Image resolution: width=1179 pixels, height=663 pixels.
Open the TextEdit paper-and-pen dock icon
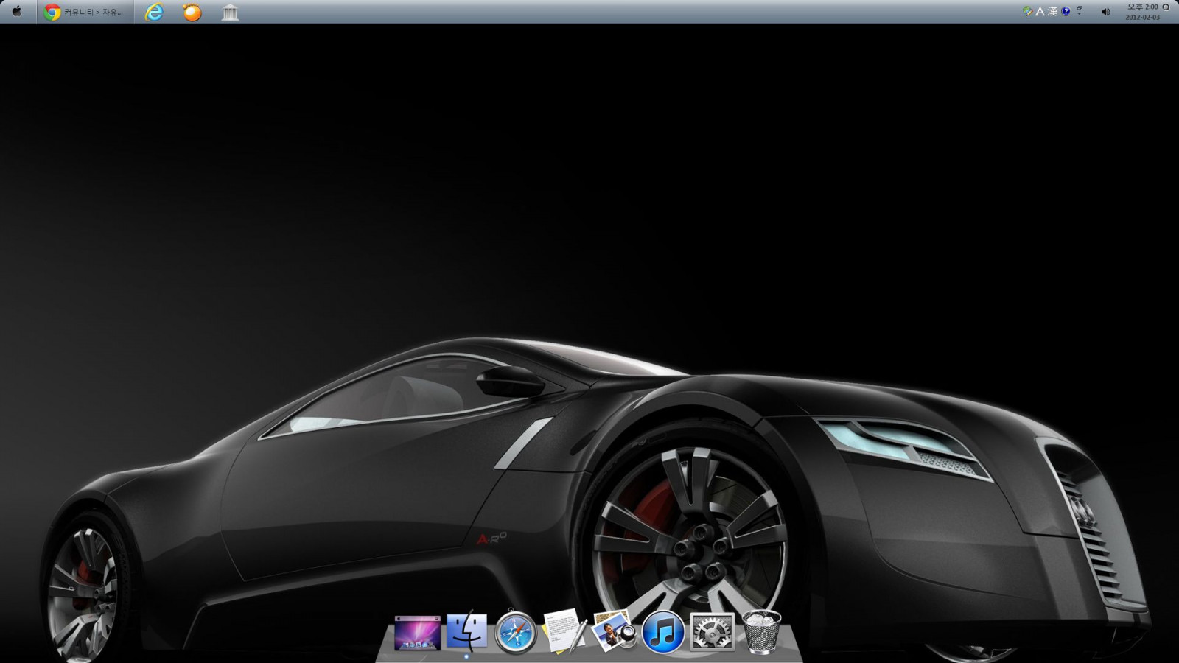[564, 631]
